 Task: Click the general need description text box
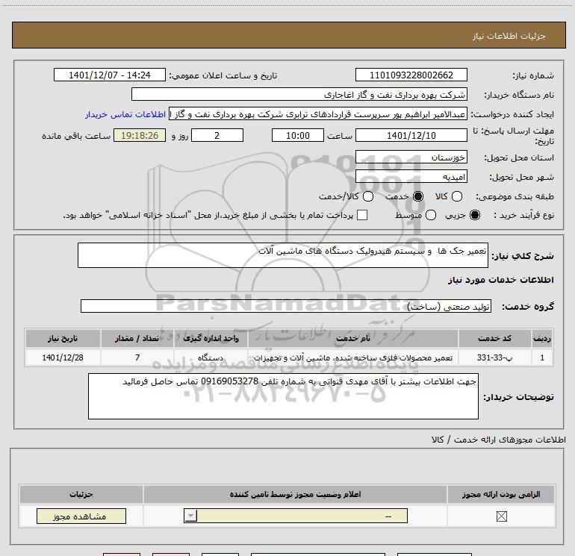coord(283,255)
